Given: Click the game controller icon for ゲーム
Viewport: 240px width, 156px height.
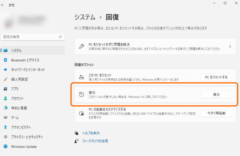Looking at the screenshot, I should [5, 117].
